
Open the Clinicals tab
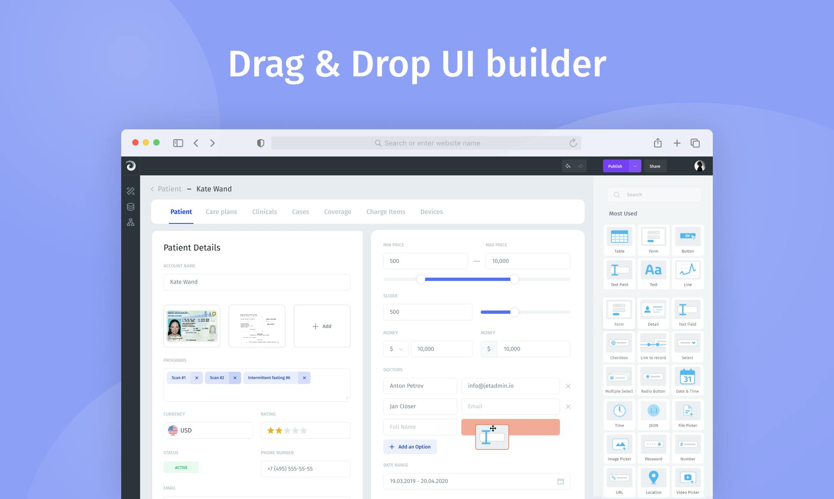click(x=265, y=212)
